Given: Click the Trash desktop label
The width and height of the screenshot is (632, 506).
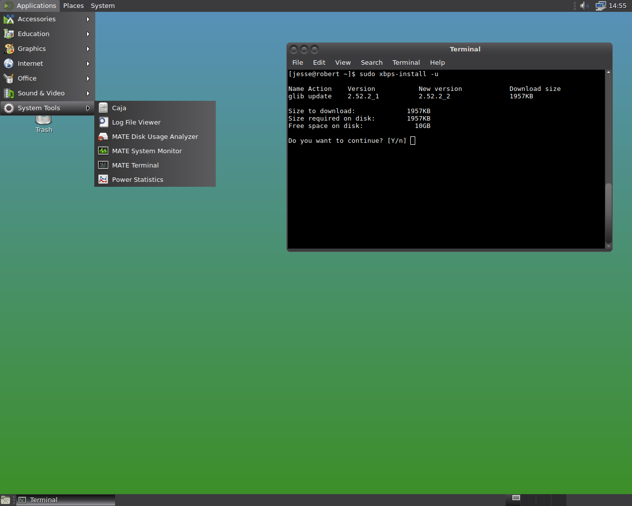Looking at the screenshot, I should click(43, 130).
